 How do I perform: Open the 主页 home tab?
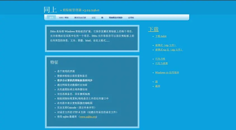pos(51,18)
